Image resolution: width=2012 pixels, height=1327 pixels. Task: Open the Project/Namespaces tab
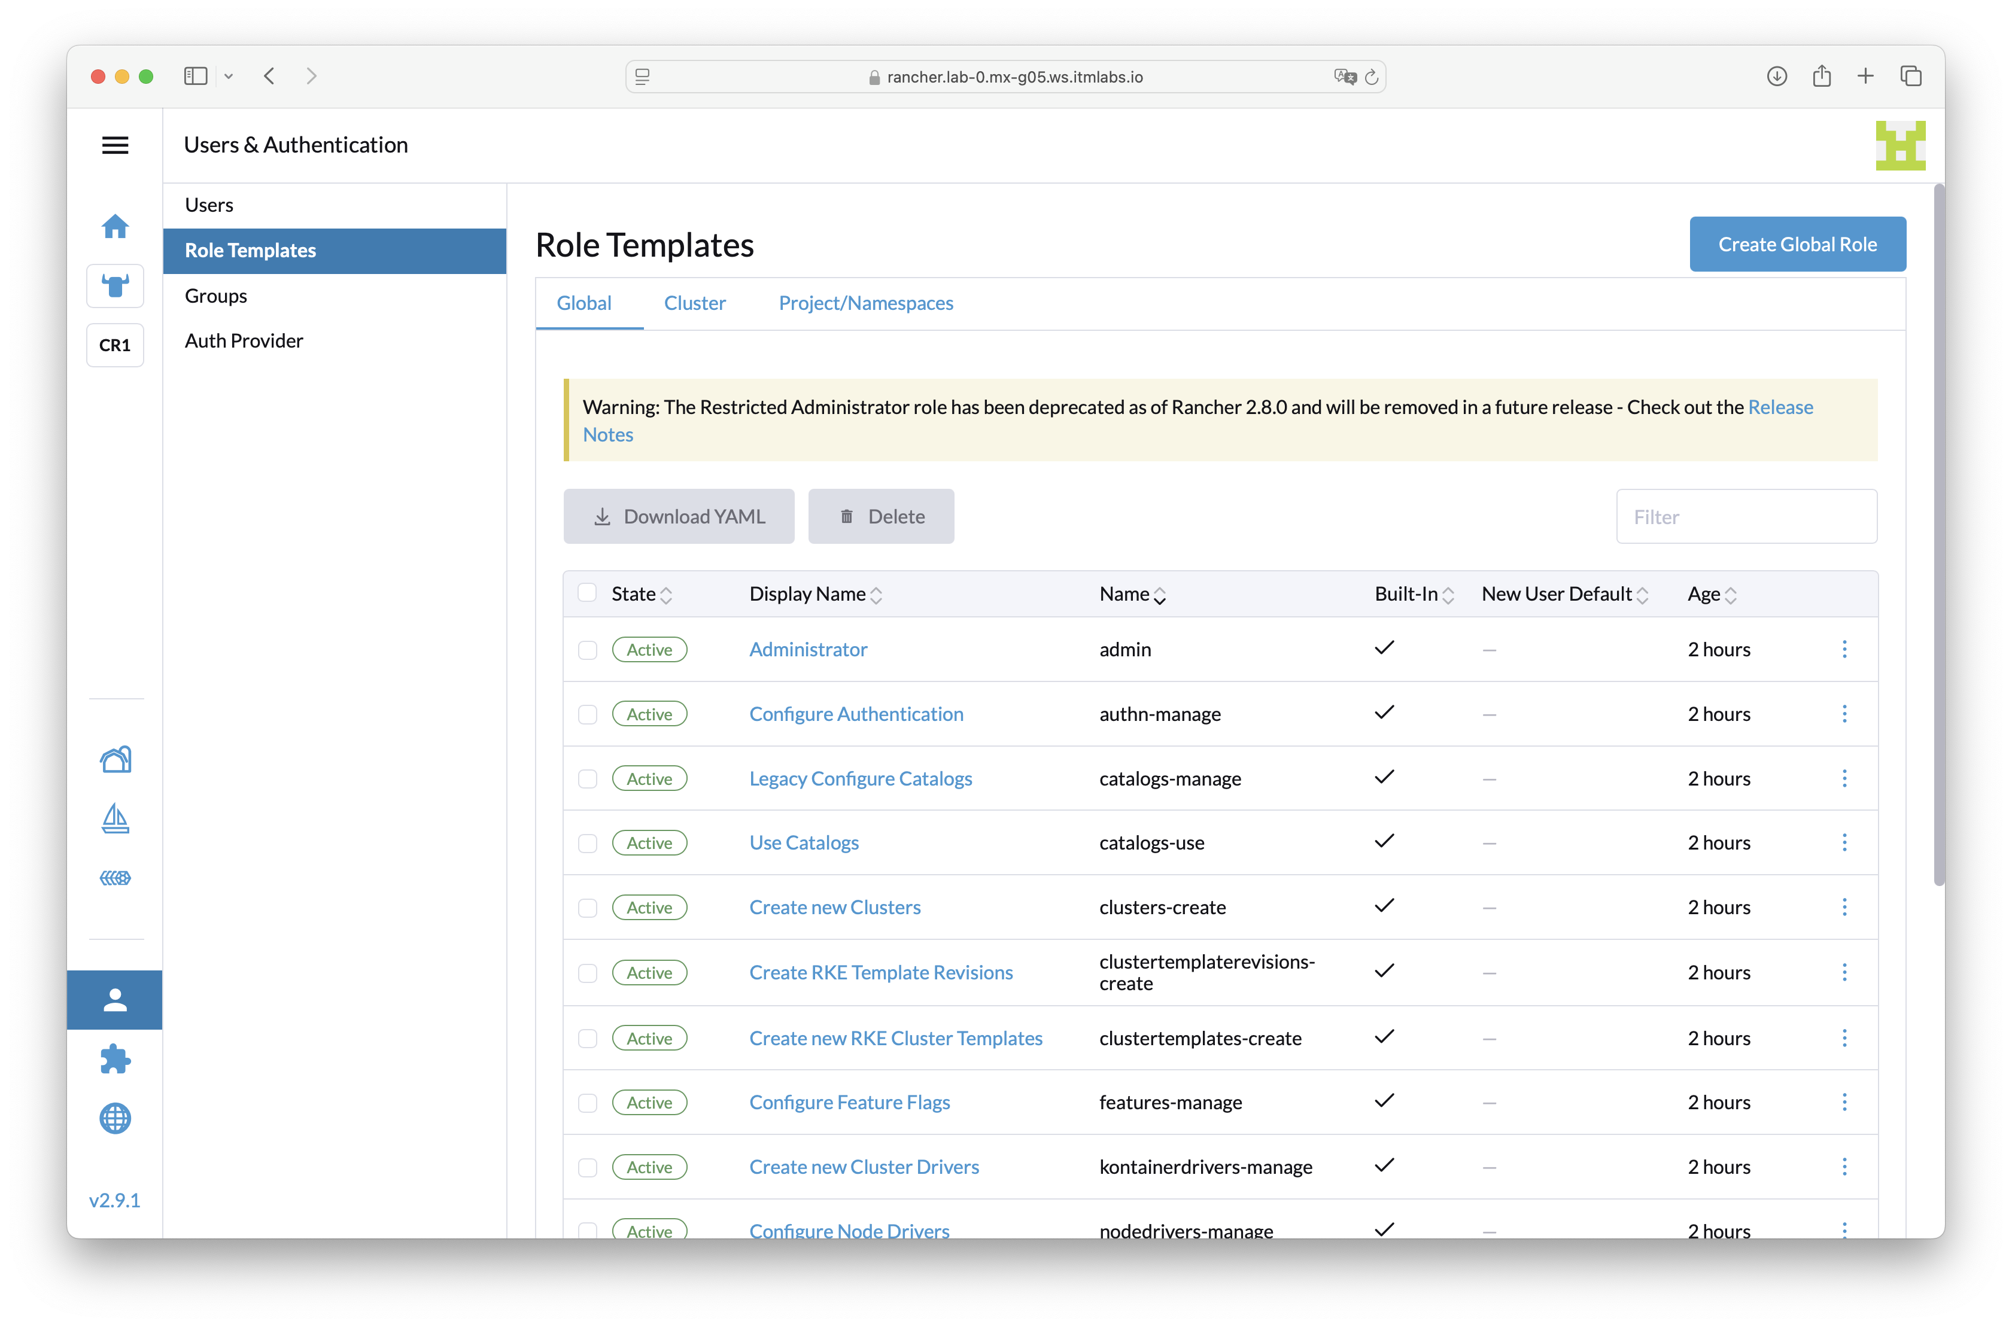click(x=865, y=303)
